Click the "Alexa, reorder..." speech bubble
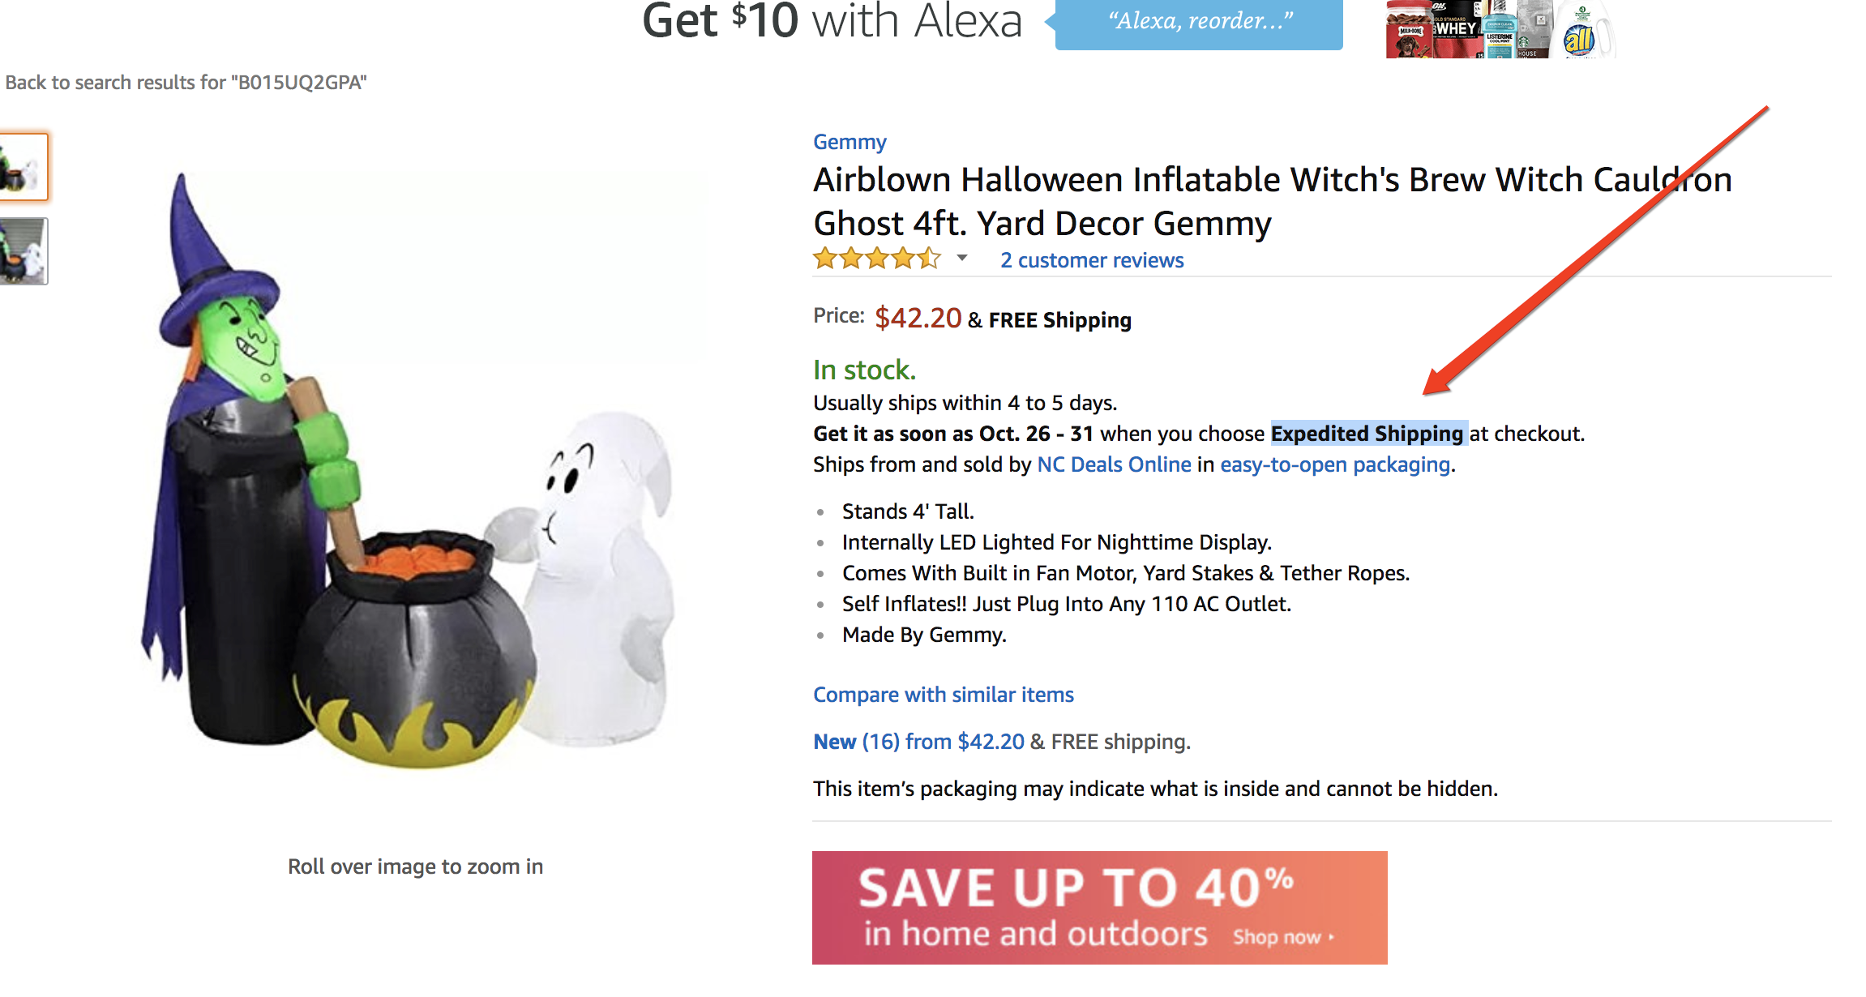Image resolution: width=1866 pixels, height=997 pixels. click(x=1198, y=23)
